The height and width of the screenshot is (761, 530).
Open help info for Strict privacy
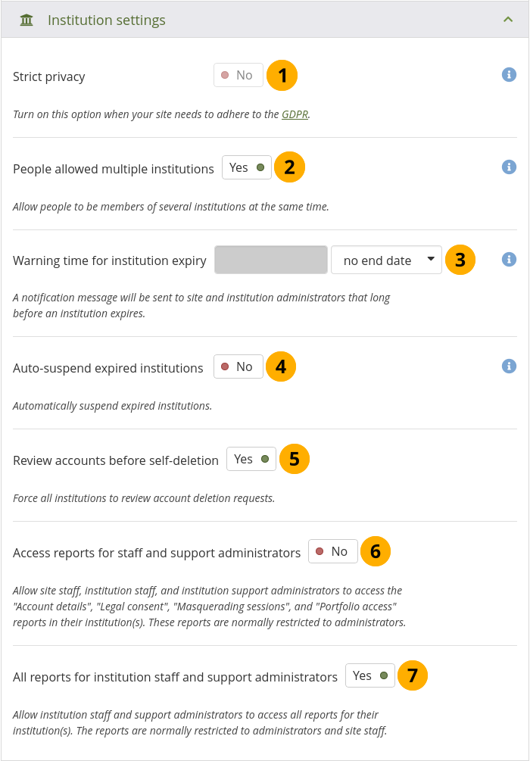coord(510,74)
